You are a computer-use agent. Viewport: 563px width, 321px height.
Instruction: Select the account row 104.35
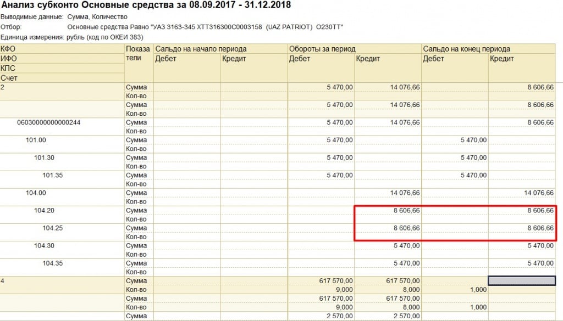[52, 263]
